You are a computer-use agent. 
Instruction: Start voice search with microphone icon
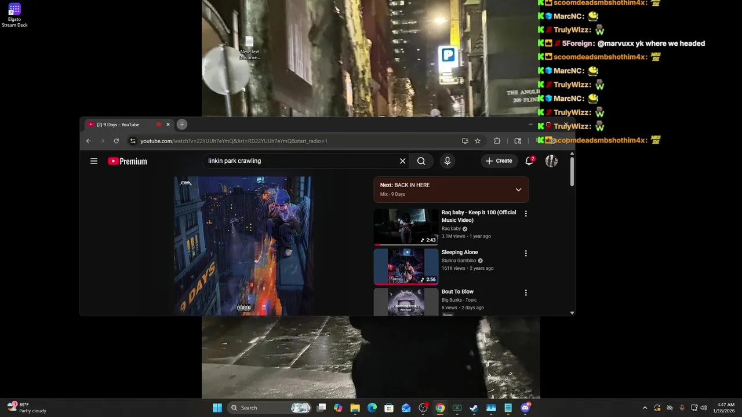pyautogui.click(x=447, y=161)
